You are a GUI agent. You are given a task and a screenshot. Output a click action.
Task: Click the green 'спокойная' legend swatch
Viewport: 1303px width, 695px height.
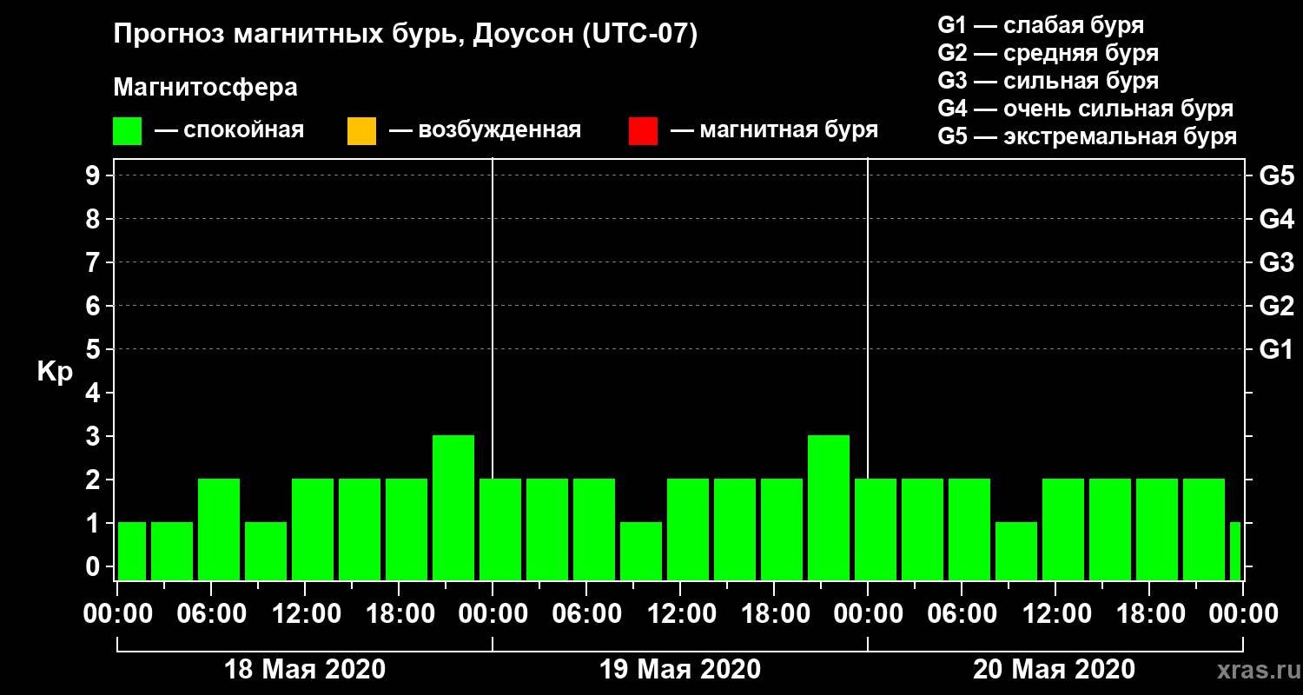[x=128, y=131]
